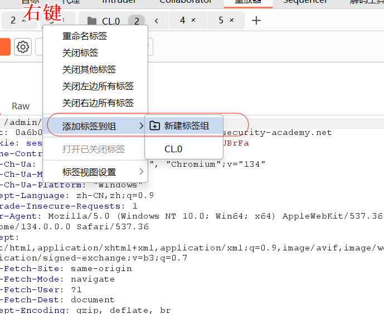Collapse CL.0 group with left chevron
This screenshot has height=314, width=384.
[157, 21]
